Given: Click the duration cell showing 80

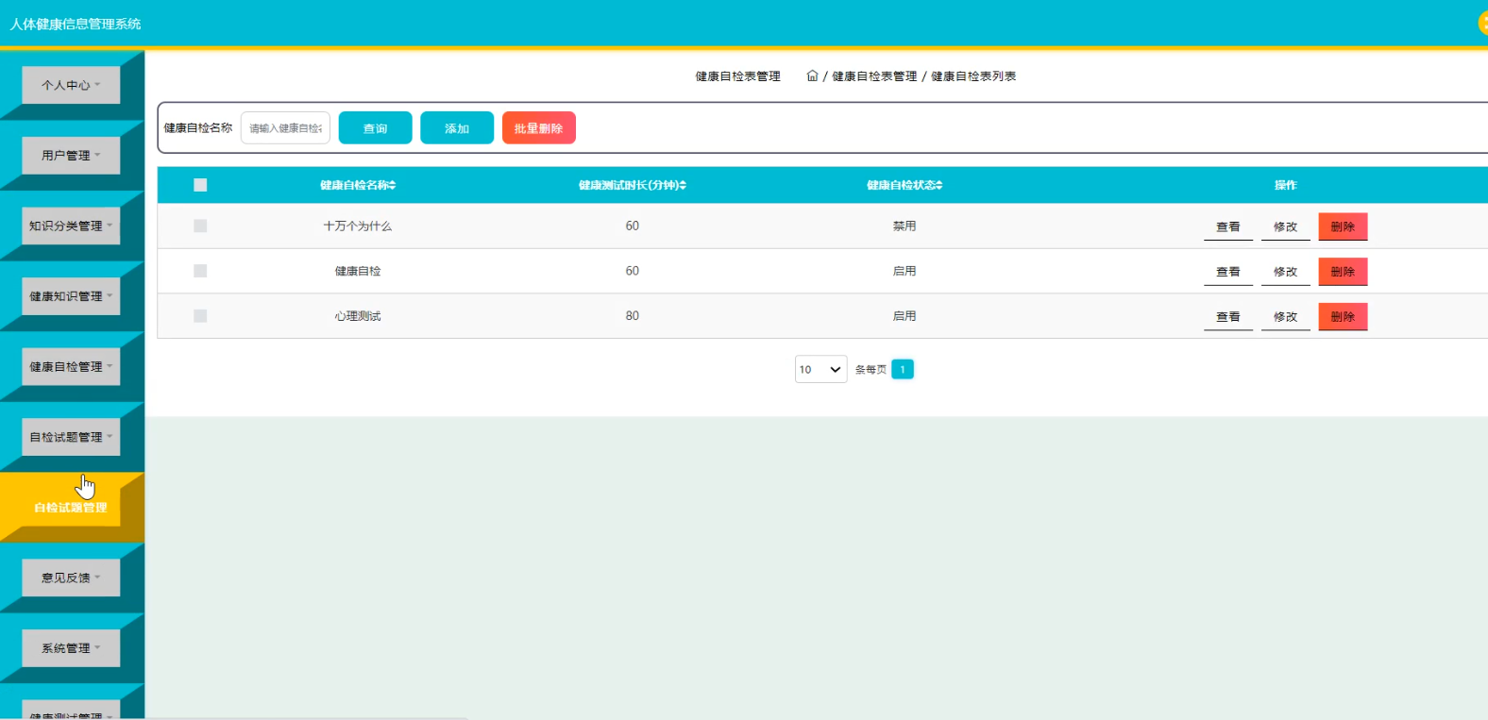Looking at the screenshot, I should tap(633, 316).
